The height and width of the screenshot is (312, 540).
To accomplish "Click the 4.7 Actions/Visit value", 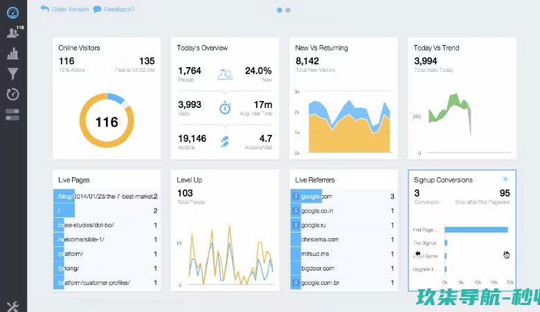I will [266, 138].
